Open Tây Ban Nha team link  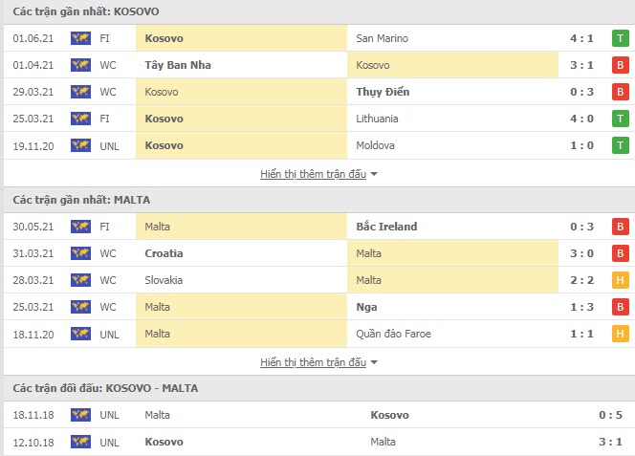[178, 65]
